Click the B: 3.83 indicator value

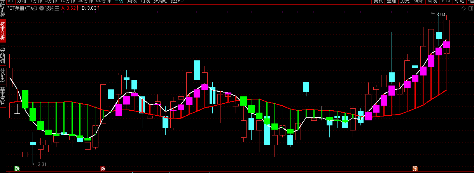[x=90, y=8]
